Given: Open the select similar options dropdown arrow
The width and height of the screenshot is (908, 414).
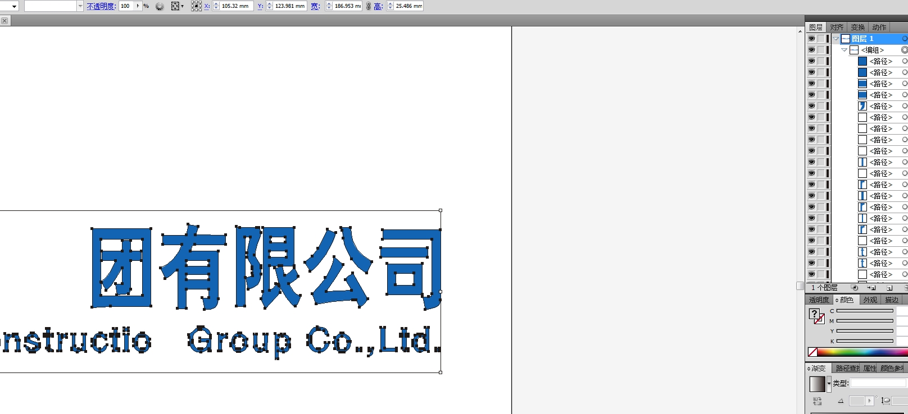Looking at the screenshot, I should tap(183, 6).
